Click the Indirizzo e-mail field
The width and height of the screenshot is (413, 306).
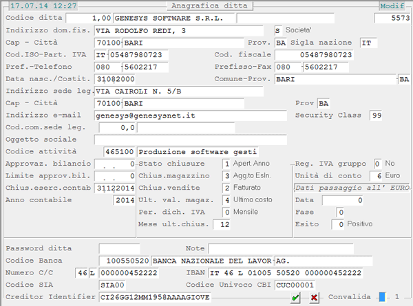(x=190, y=116)
